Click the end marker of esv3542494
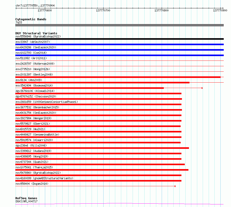This screenshot has height=207, width=231. (202, 88)
